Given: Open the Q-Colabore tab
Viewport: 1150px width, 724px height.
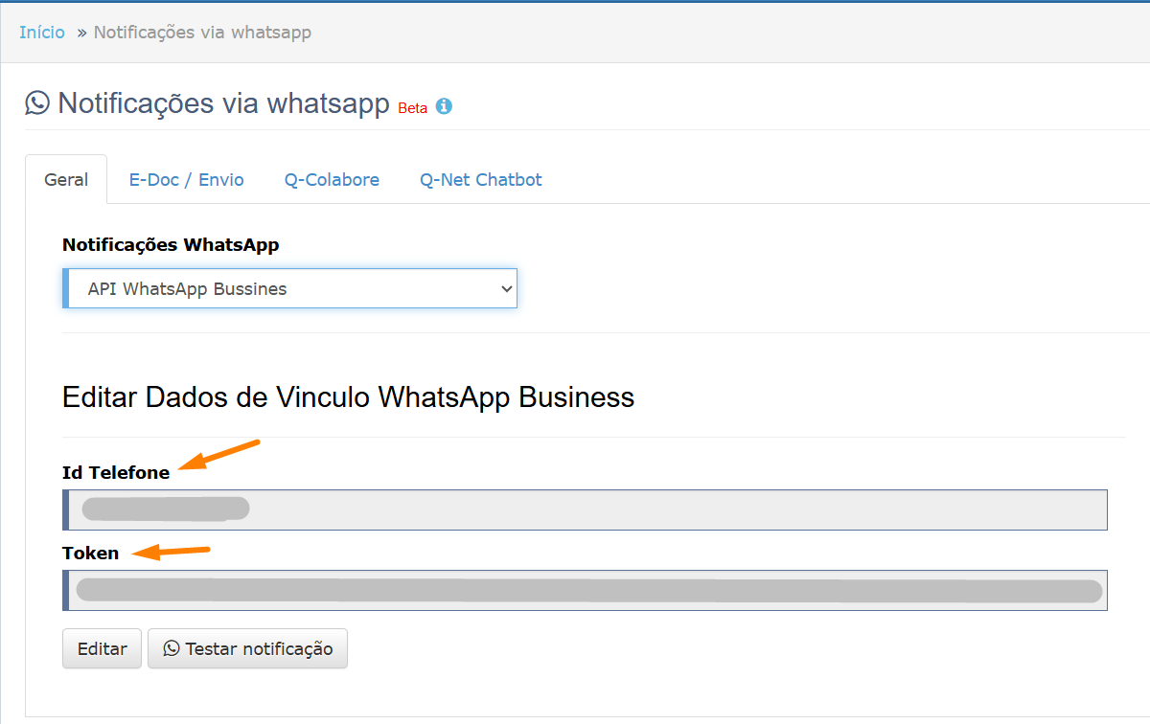Looking at the screenshot, I should [x=332, y=180].
